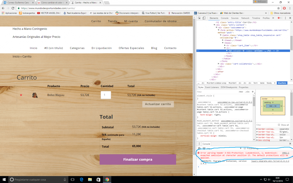Screen dimensions: 293x183
Task: Click the Opera extension icon in toolbar
Action: [x=284, y=8]
